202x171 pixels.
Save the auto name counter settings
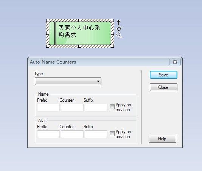click(163, 75)
